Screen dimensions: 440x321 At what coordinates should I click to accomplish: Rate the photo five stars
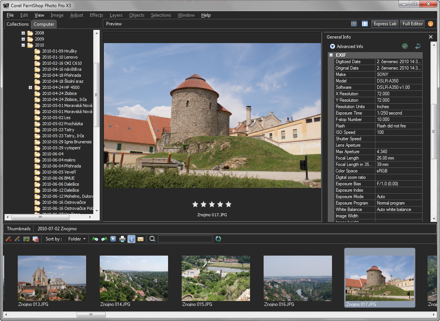click(x=228, y=204)
